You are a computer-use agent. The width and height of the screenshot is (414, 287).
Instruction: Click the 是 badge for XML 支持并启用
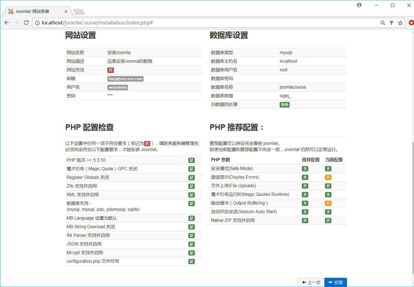191,195
